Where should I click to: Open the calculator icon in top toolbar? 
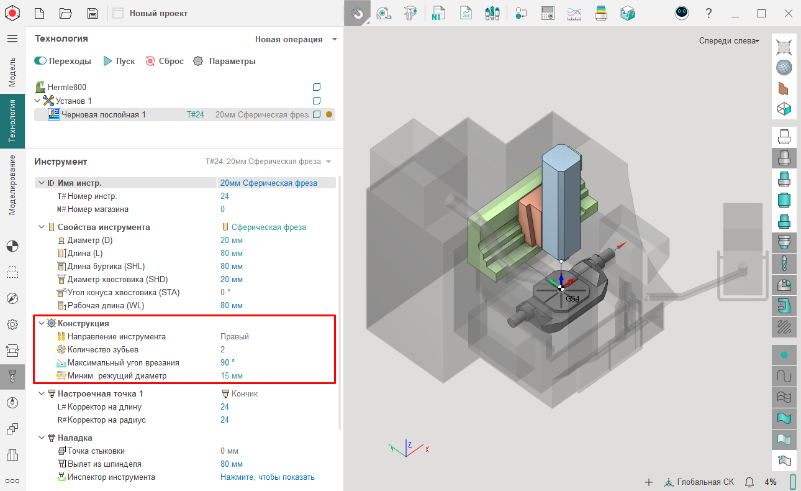click(547, 13)
